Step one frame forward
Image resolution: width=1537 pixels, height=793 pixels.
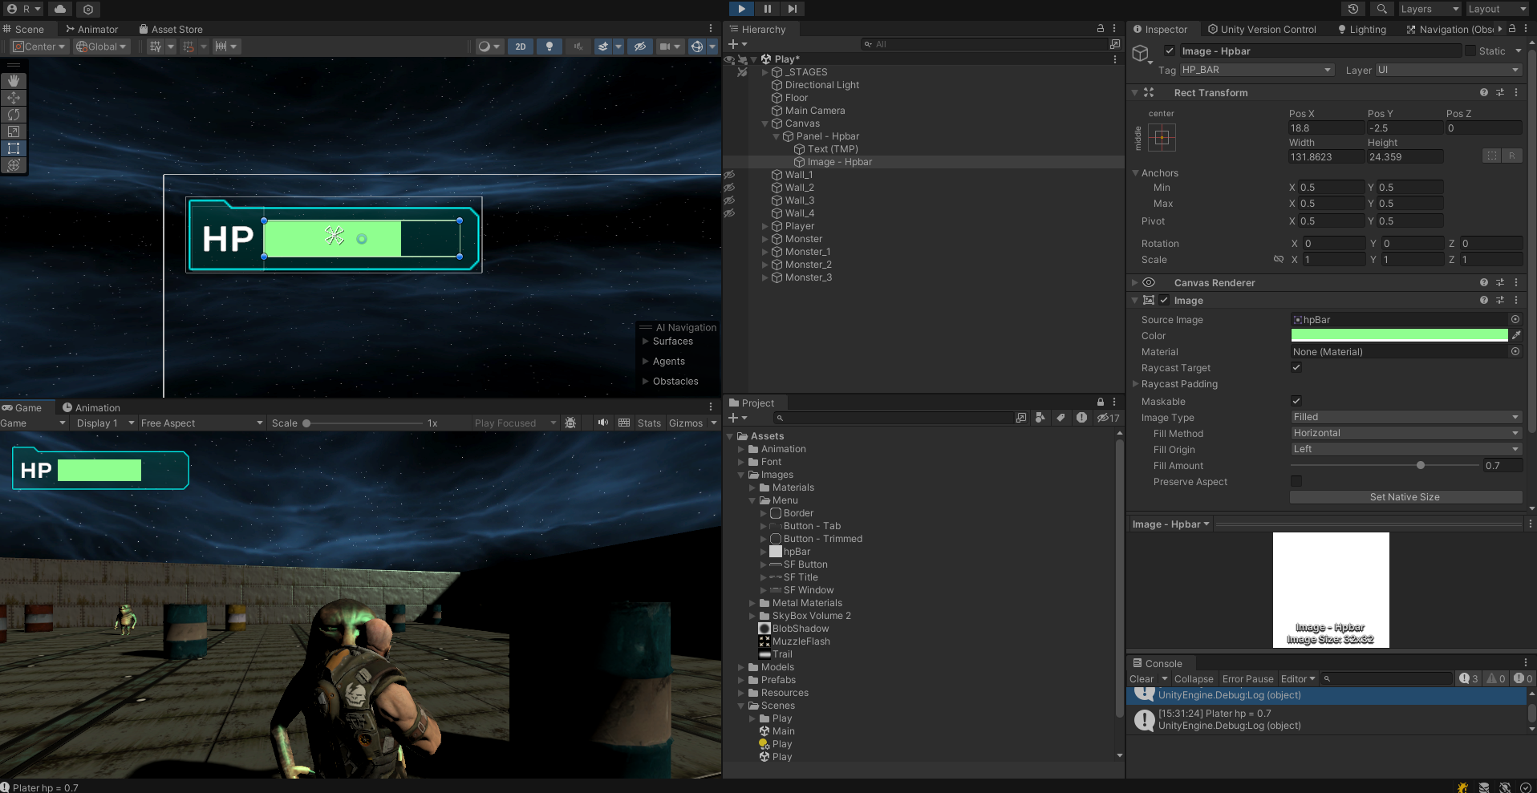click(x=793, y=9)
